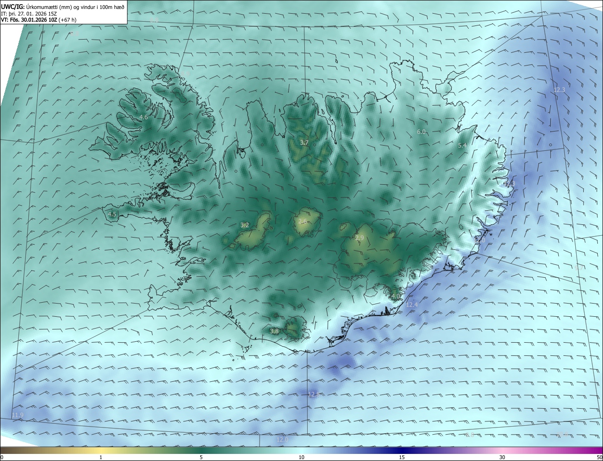Screen dimensions: 603x461
Task: Click the 15 tick on the colour scale
Action: pyautogui.click(x=402, y=457)
